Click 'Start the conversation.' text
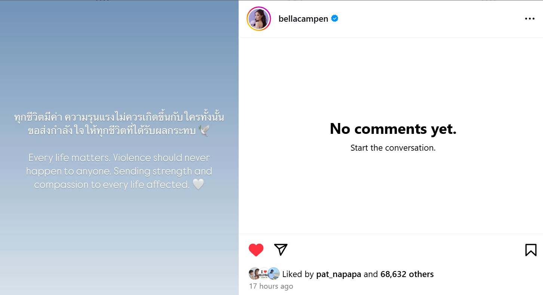The width and height of the screenshot is (543, 295). (x=393, y=148)
